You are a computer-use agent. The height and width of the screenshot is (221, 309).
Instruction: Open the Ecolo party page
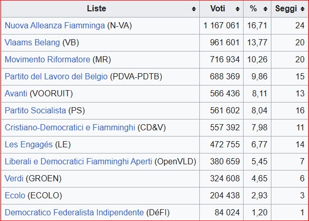(x=14, y=195)
